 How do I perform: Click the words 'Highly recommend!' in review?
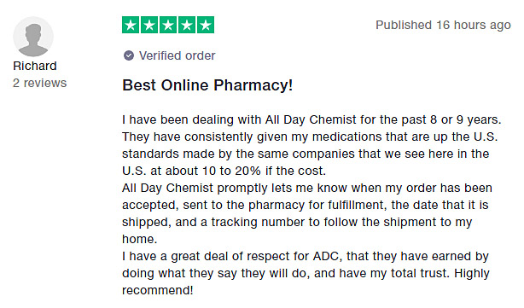coord(306,282)
